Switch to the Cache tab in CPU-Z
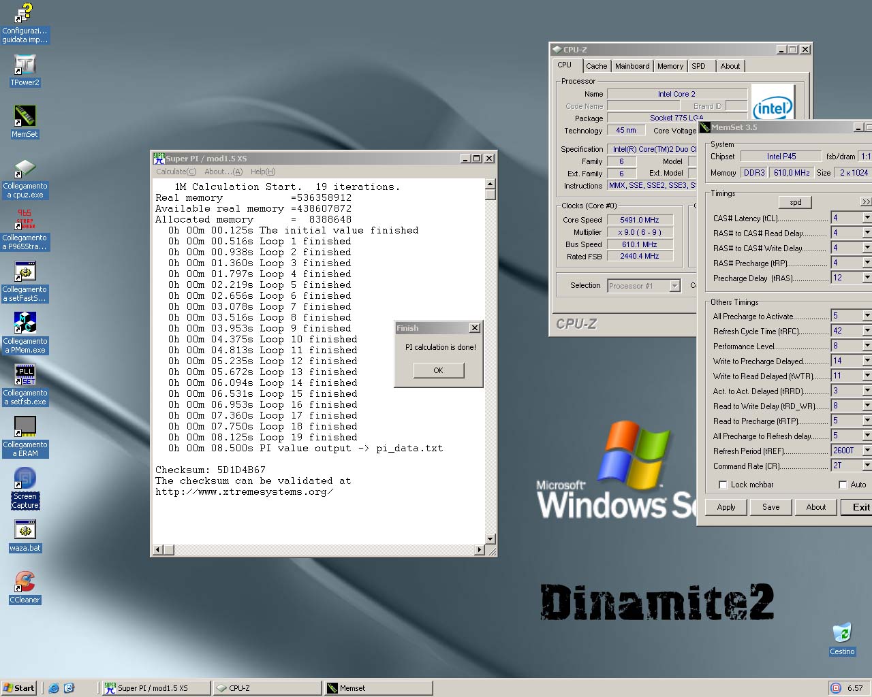872x697 pixels. pos(596,66)
